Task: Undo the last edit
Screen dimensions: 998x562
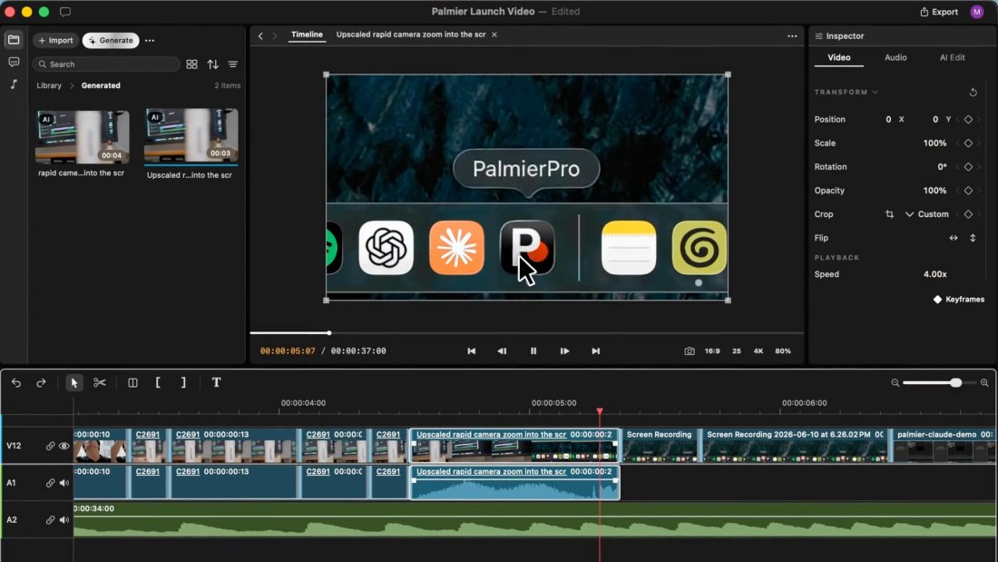Action: point(16,382)
